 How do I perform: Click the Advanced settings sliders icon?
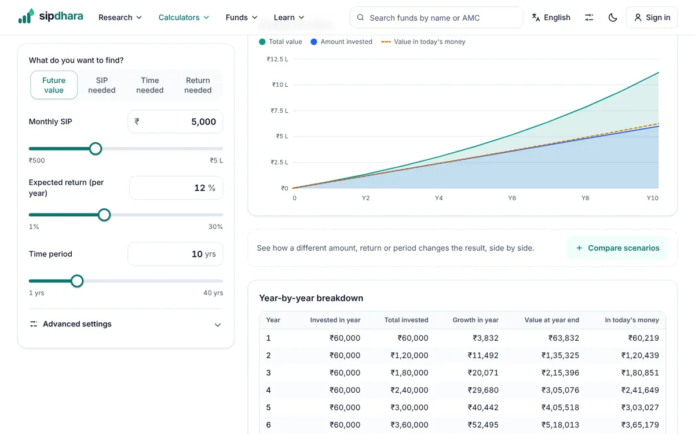click(x=34, y=324)
